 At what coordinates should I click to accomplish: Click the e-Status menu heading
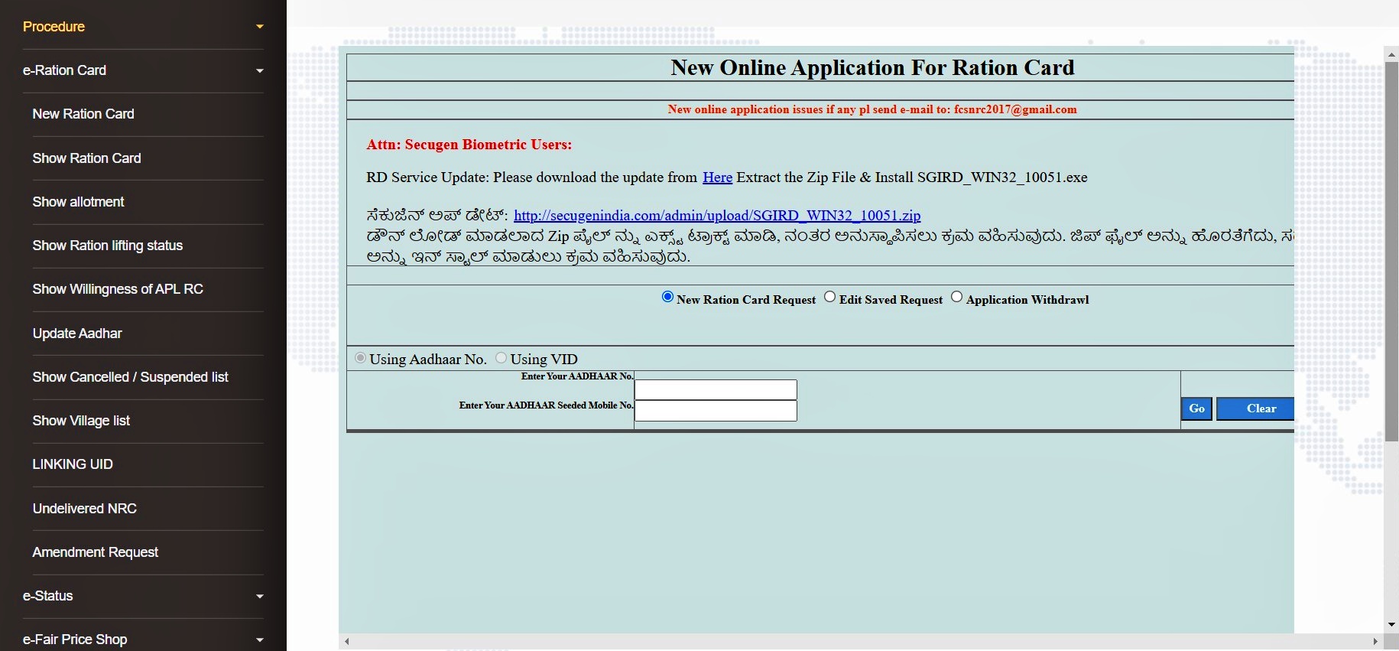pyautogui.click(x=47, y=596)
